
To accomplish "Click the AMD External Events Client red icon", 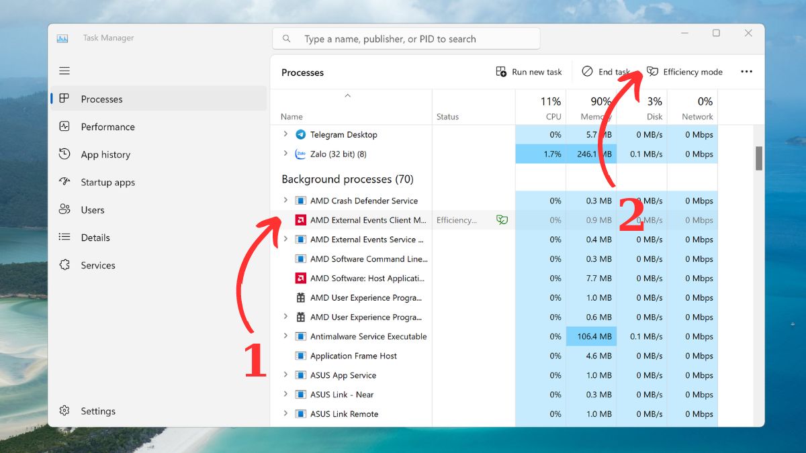I will tap(301, 219).
